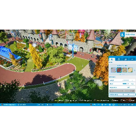Click the redo icon in the bottom bar

click(x=98, y=105)
